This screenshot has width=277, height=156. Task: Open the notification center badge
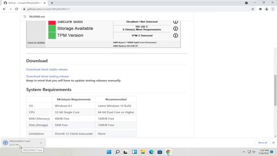tap(272, 152)
